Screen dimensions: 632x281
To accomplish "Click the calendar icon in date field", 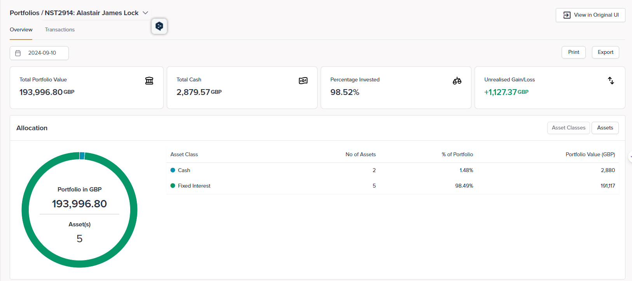I will (x=18, y=53).
